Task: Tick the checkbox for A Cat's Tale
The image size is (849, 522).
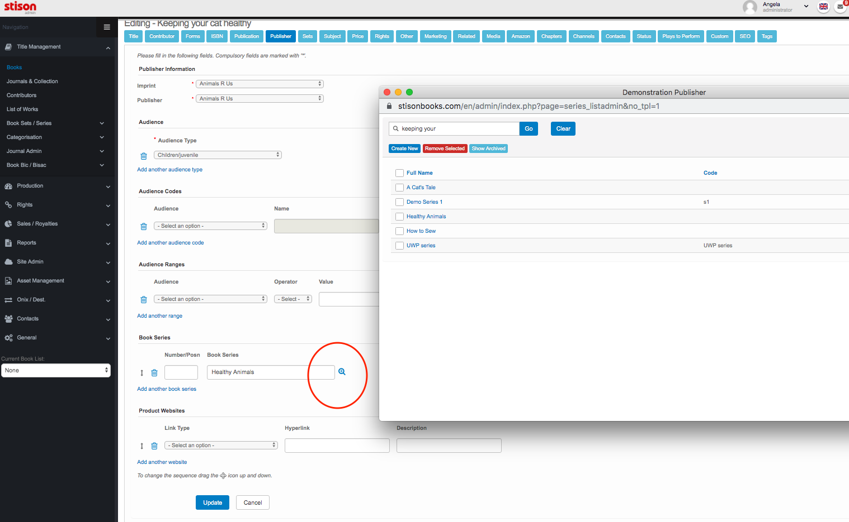Action: tap(399, 188)
